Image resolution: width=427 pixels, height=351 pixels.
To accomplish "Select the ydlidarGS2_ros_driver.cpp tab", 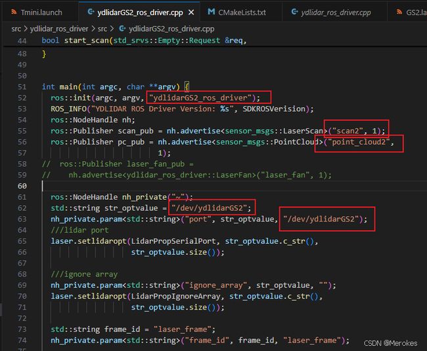I will point(140,12).
